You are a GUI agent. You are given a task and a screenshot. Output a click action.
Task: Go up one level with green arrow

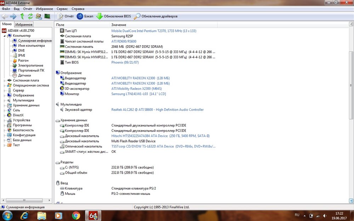(22, 16)
